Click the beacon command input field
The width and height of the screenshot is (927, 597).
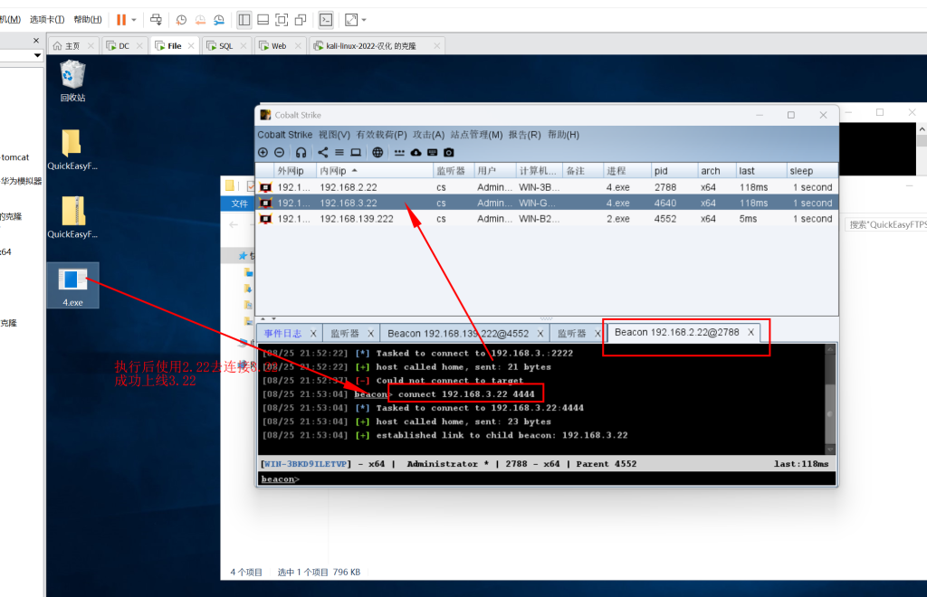567,479
